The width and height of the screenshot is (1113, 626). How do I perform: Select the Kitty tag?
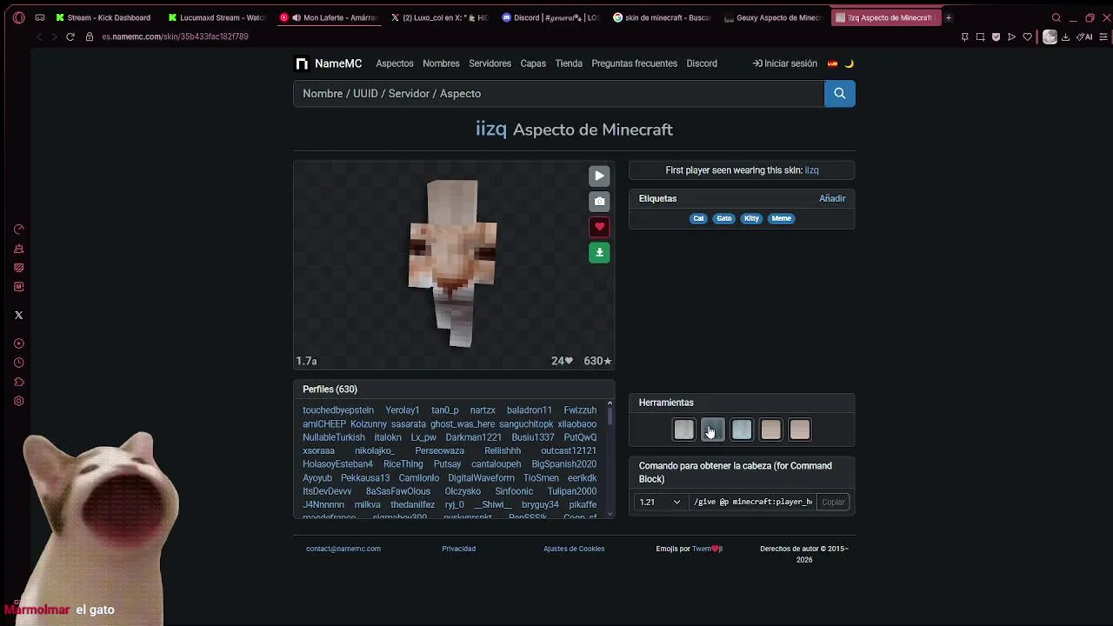tap(751, 218)
